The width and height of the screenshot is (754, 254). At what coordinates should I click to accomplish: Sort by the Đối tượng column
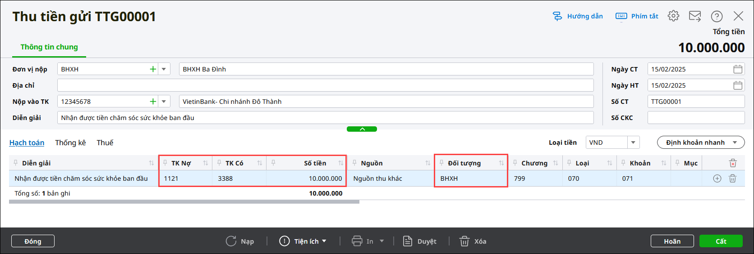click(501, 163)
